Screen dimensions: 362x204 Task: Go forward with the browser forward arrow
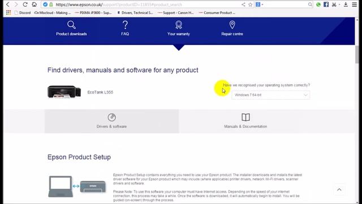pos(16,5)
